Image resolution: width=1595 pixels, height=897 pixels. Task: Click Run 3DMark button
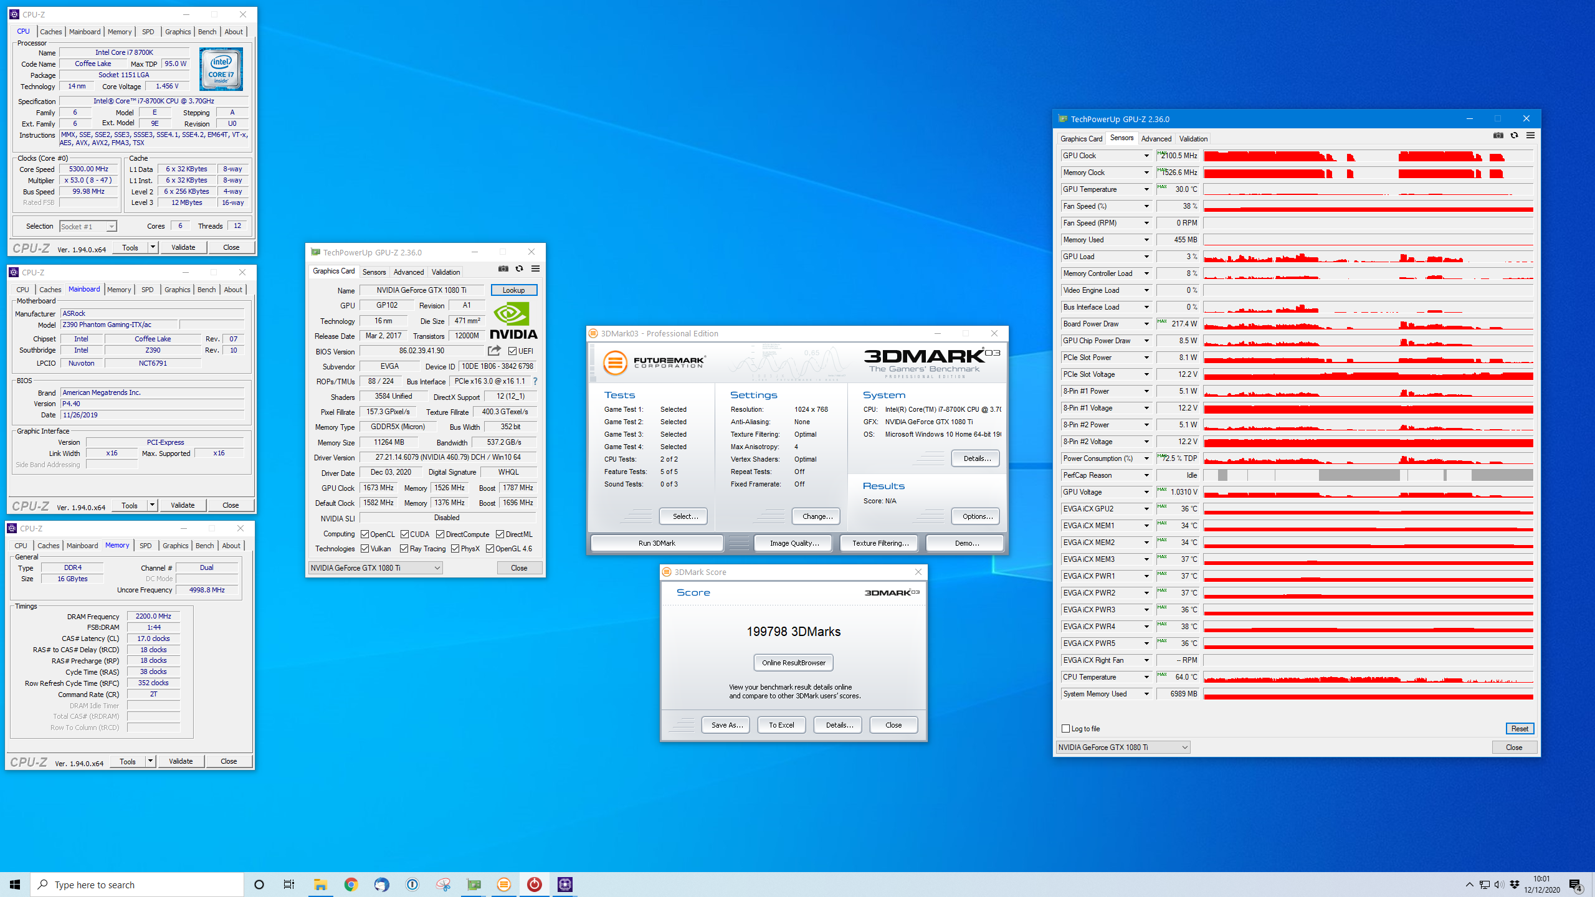657,543
